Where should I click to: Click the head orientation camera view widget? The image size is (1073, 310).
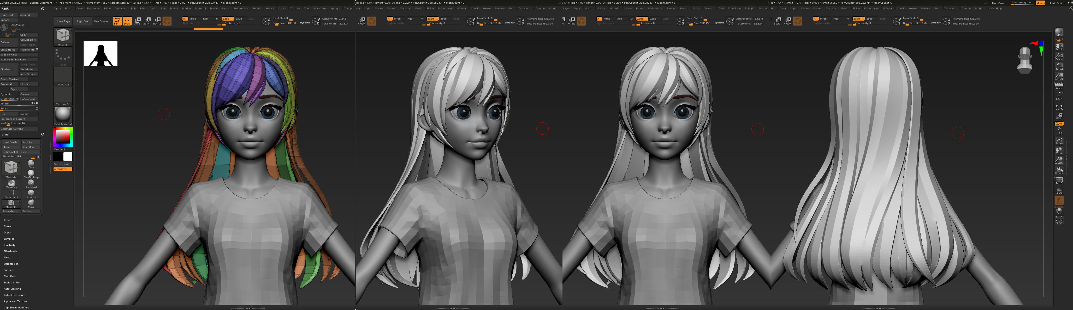click(1024, 60)
